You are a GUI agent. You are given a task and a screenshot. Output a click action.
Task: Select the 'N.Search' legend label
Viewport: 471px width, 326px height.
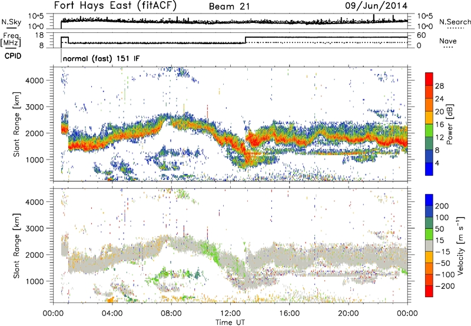pyautogui.click(x=455, y=22)
